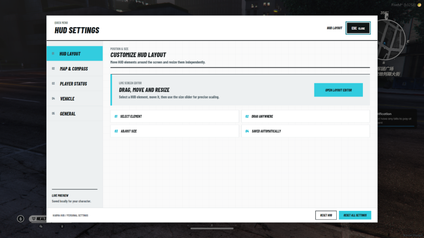Click the Customize HUD Layout heading
Screen dimensions: 424x238
[x=138, y=55]
